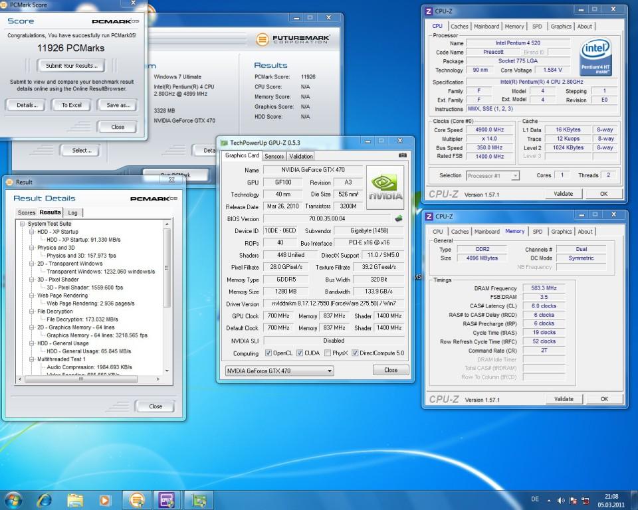Viewport: 638px width, 510px height.
Task: Open Windows Media Player from the taskbar
Action: pyautogui.click(x=104, y=500)
